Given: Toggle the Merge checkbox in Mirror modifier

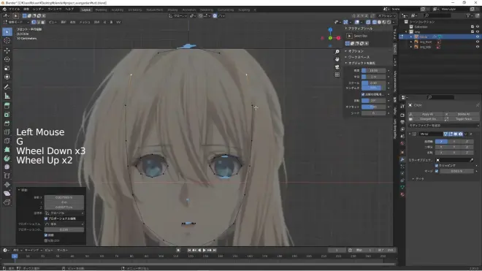Looking at the screenshot, I should point(437,171).
